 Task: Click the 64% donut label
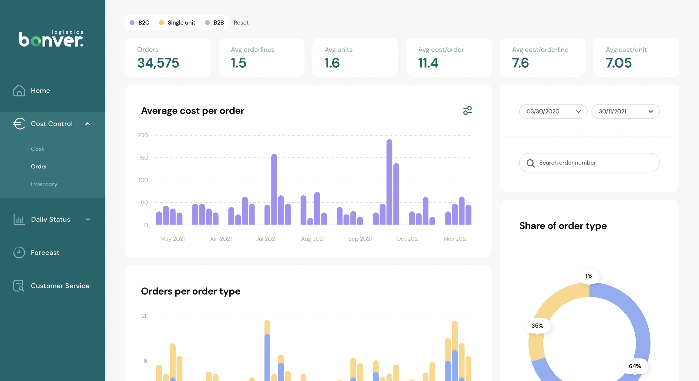click(635, 366)
